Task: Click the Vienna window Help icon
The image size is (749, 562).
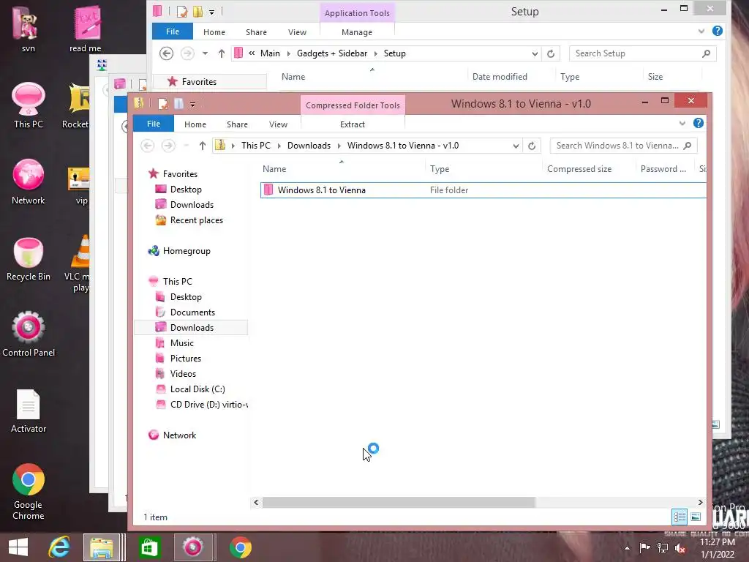Action: click(699, 123)
